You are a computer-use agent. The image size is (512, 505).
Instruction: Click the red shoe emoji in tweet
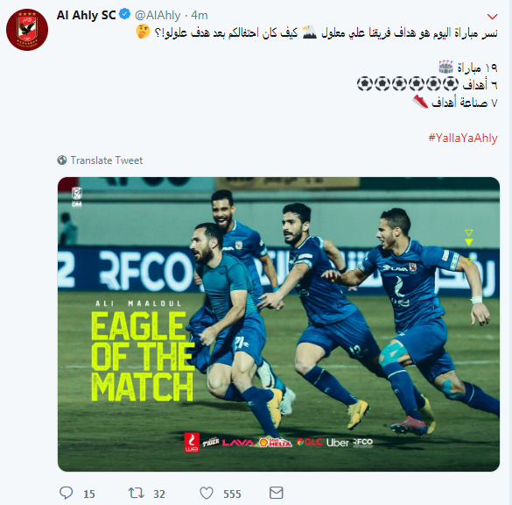pos(420,102)
